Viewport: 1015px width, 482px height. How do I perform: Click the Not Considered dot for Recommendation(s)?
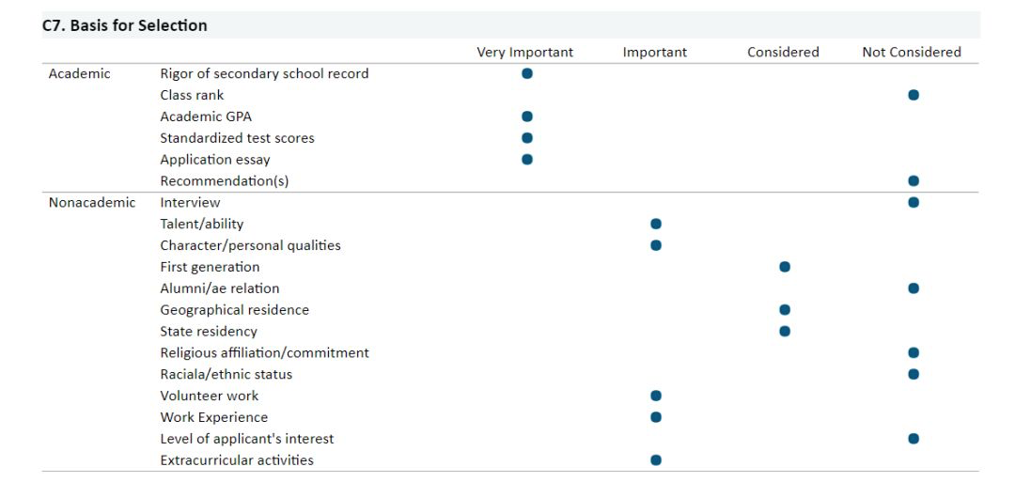pos(913,180)
